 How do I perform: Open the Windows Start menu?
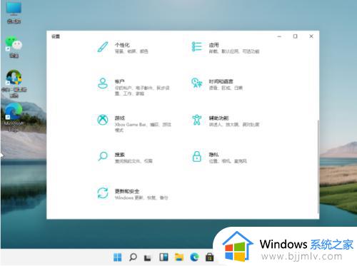click(x=117, y=257)
